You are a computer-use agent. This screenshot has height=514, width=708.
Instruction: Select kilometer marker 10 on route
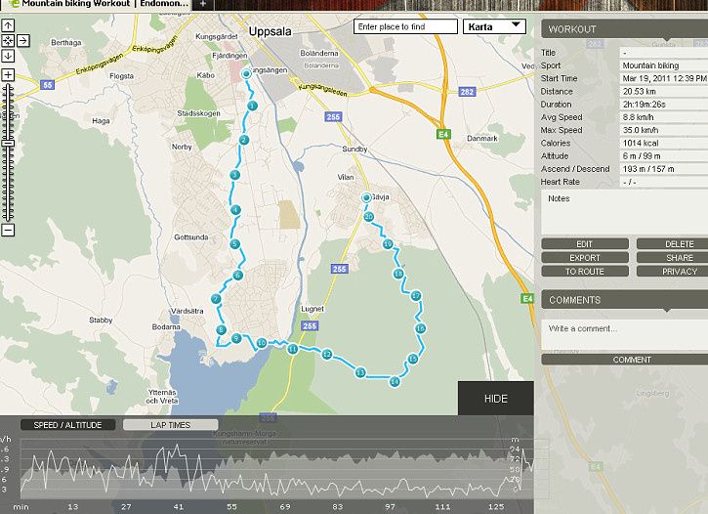(262, 343)
